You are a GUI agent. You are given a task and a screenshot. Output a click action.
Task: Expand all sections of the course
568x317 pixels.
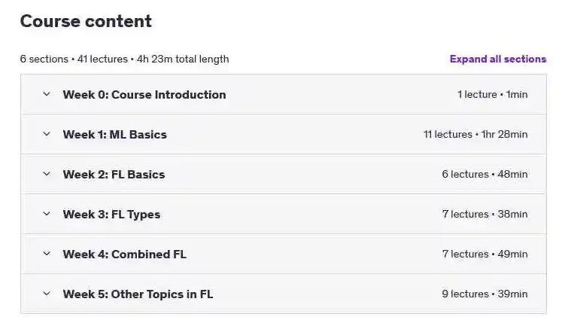[x=498, y=59]
